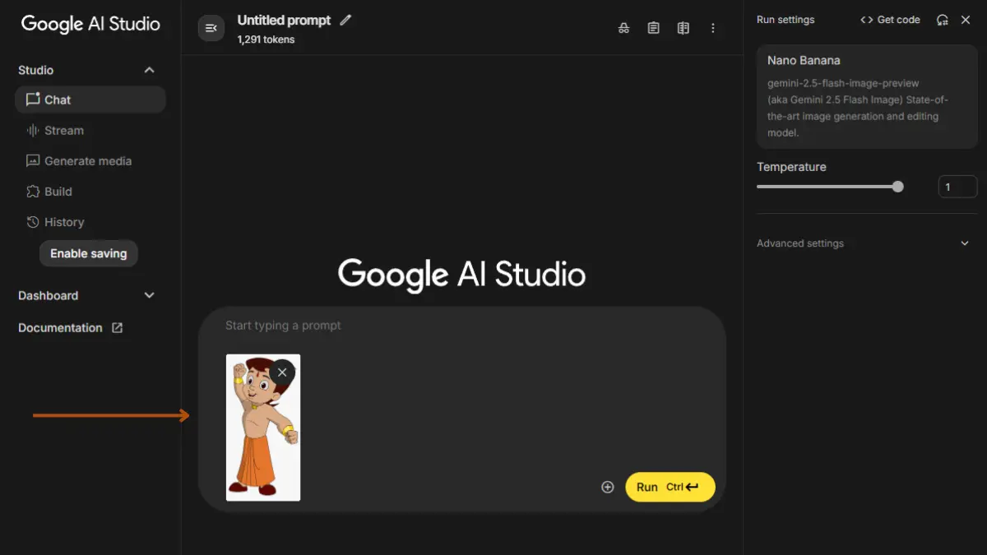
Task: Click the Temperature value input box
Action: click(957, 187)
